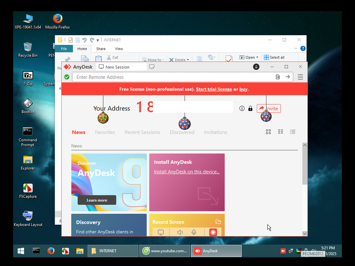Screen dimensions: 355x266
Task: Click the file transfer icon in address bar
Action: click(278, 77)
